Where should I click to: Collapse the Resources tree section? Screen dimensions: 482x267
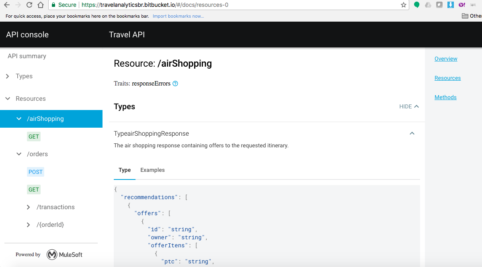tap(8, 99)
